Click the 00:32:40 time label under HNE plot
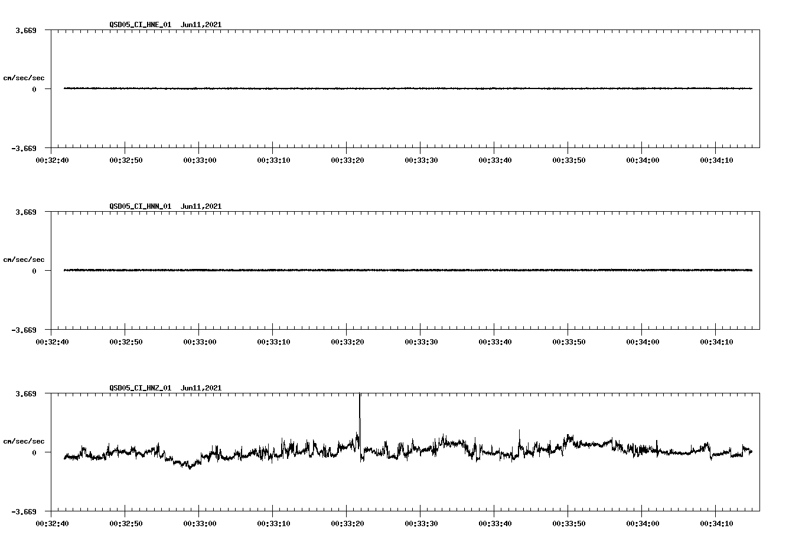 pos(52,160)
